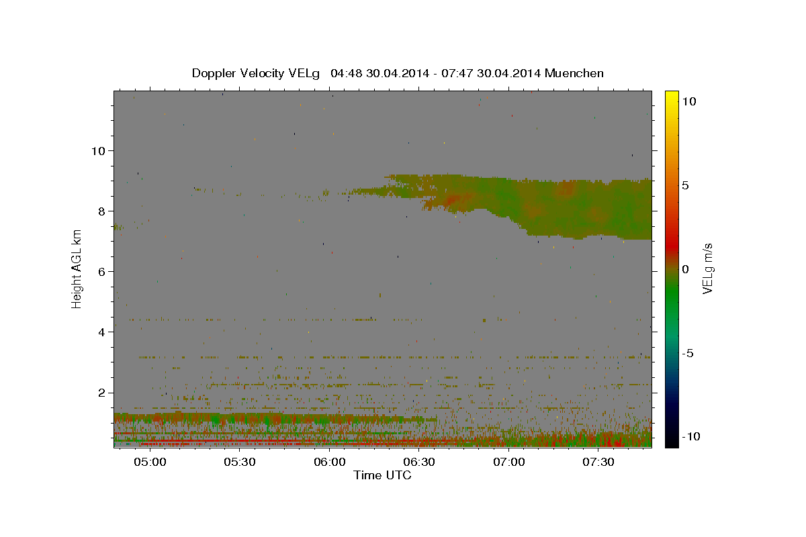Click the '05:00' time axis label
The height and width of the screenshot is (537, 806).
(x=150, y=462)
